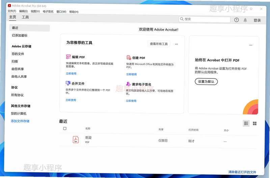
Task: Click the Combine Files (合并文件) icon
Action: [68, 83]
